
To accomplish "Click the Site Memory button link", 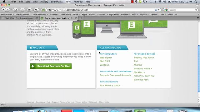I will click(x=110, y=86).
